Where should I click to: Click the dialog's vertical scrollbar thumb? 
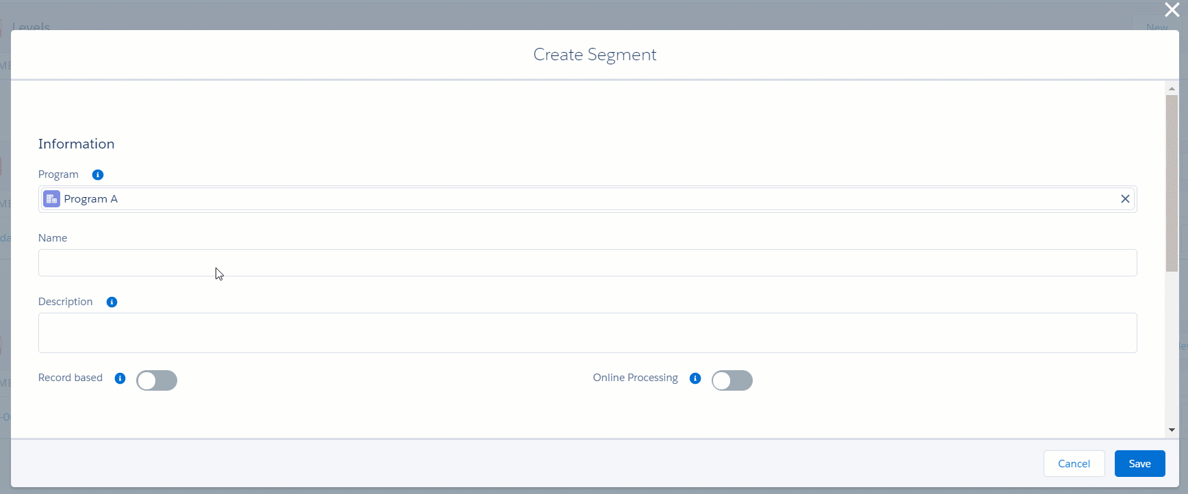(x=1172, y=183)
